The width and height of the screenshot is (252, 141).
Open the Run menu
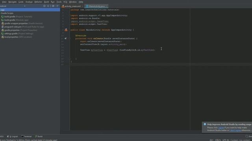pos(53,2)
